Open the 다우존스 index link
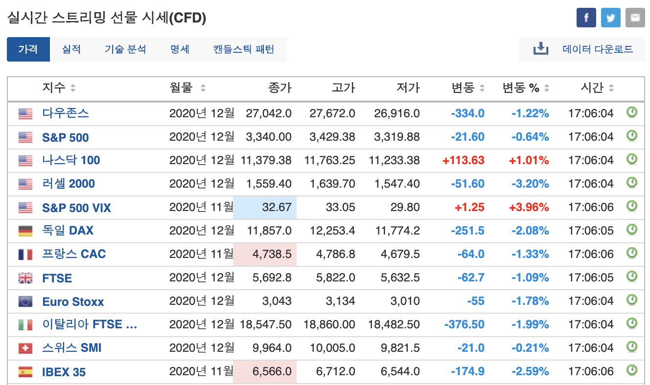 [66, 113]
